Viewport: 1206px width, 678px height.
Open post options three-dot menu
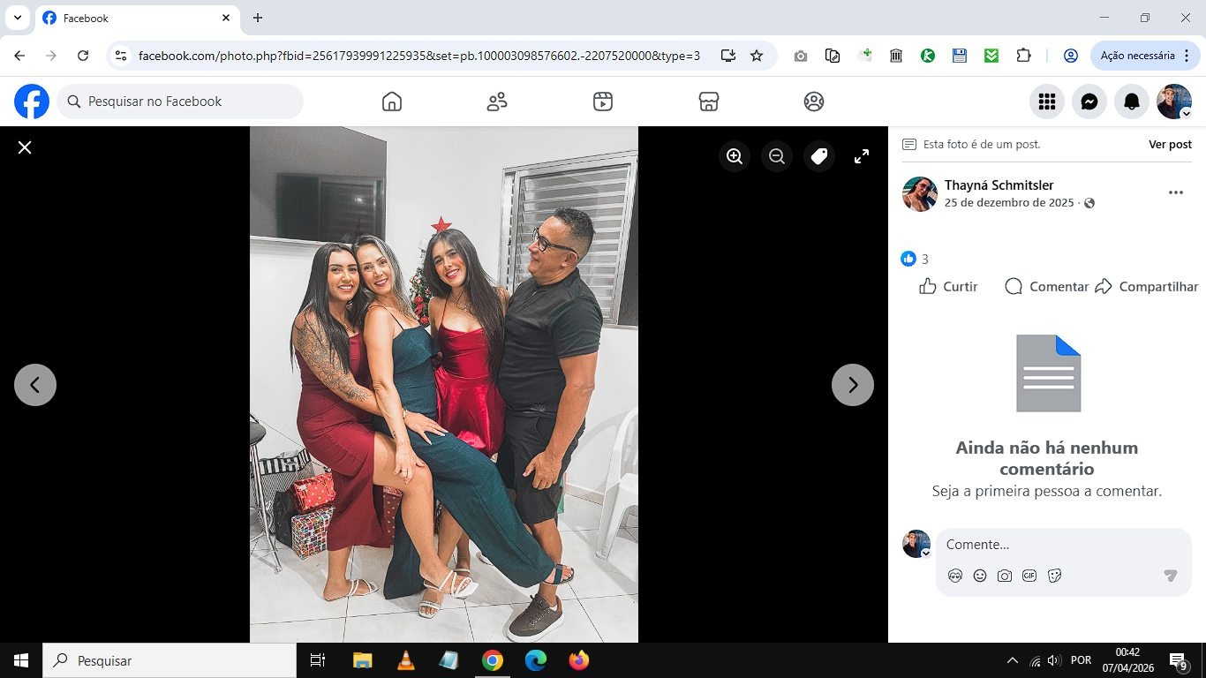point(1176,192)
